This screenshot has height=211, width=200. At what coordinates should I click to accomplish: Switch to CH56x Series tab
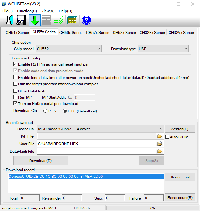click(x=71, y=32)
